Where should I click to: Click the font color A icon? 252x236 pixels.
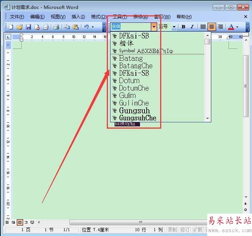point(231,27)
